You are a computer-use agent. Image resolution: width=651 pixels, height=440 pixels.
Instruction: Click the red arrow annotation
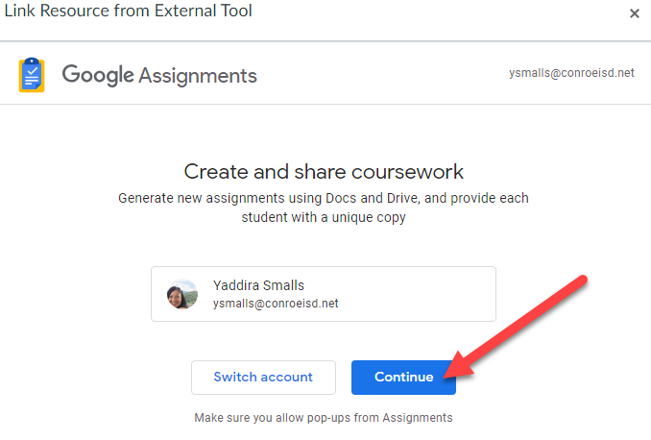click(523, 321)
